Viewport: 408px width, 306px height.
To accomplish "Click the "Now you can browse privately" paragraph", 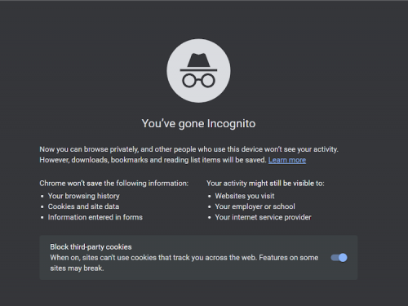I will pos(188,154).
